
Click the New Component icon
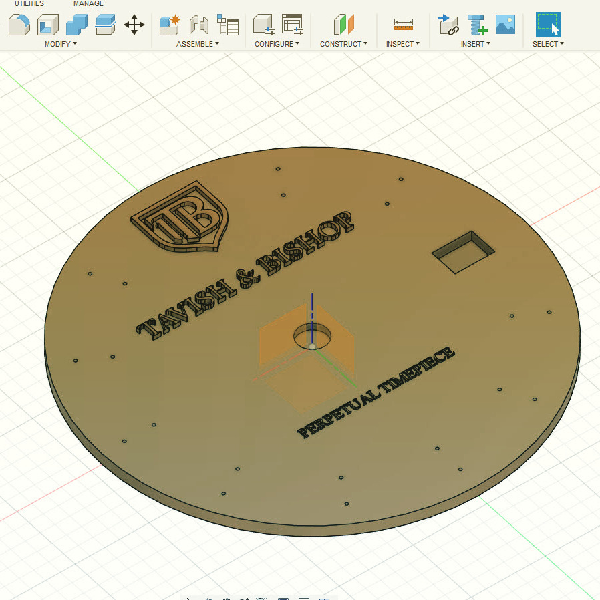click(x=170, y=25)
